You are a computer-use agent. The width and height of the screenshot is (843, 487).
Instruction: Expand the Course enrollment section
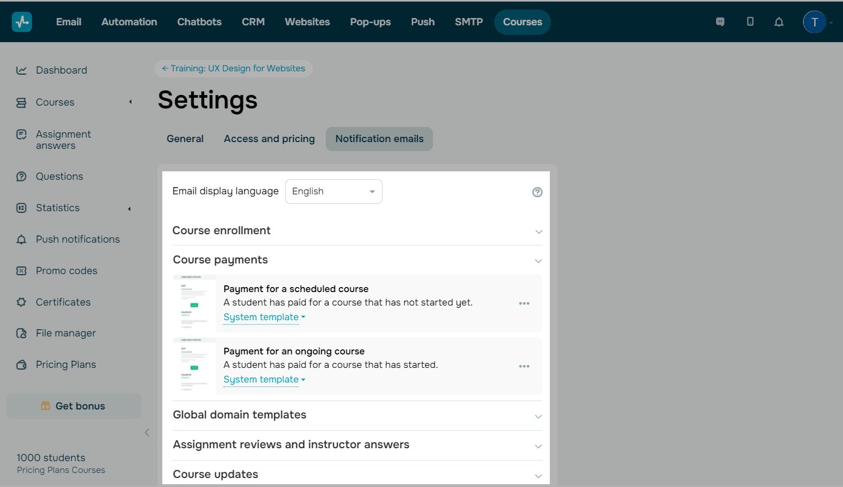click(x=539, y=231)
